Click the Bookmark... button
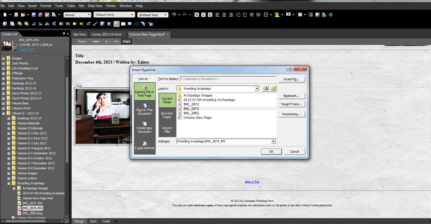Viewport: 431px width, 224px height. tap(292, 96)
